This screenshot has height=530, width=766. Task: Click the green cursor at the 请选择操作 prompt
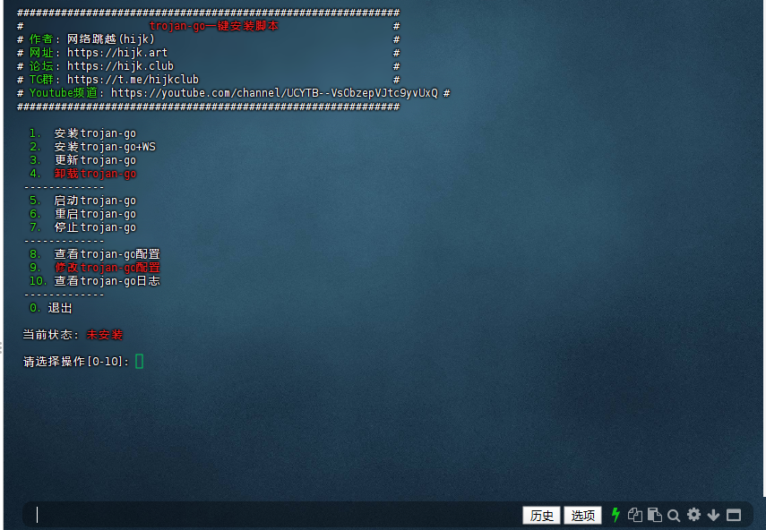(x=140, y=362)
